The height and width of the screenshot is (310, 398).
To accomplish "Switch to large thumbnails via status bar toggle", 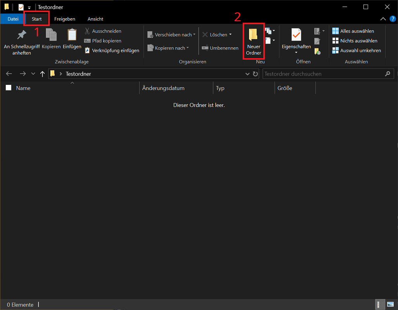I will click(x=390, y=305).
